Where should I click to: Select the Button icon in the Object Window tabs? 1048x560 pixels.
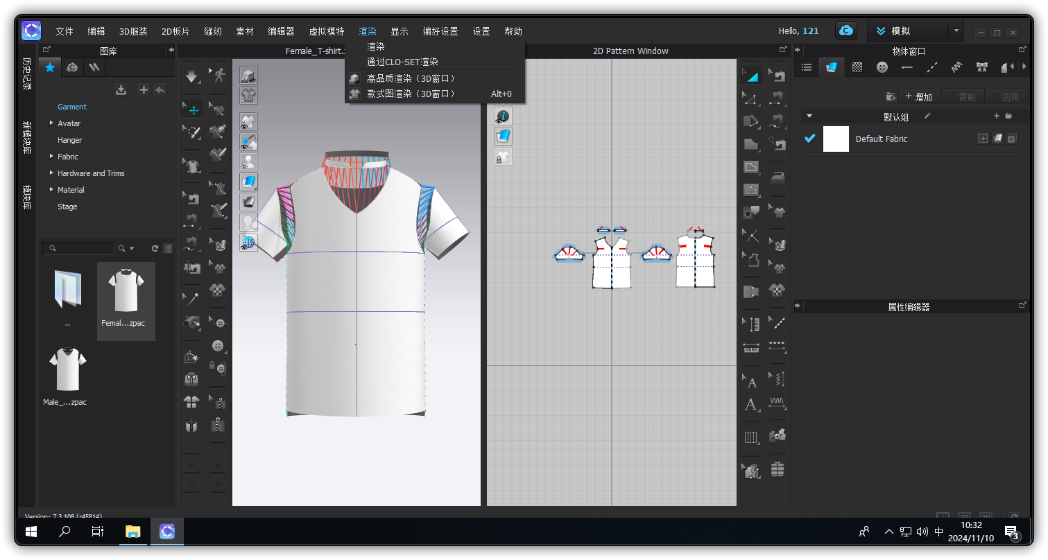[x=882, y=67]
